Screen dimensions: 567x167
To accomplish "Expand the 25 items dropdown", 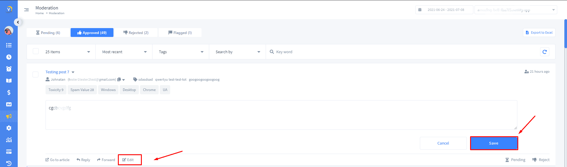I will 67,52.
